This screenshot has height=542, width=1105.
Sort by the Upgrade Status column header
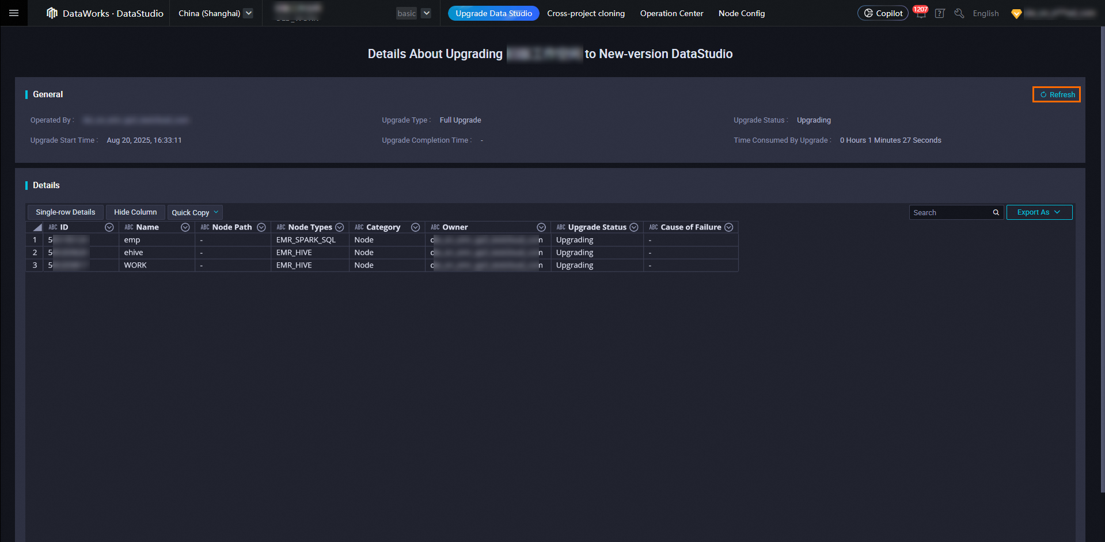[x=597, y=227]
